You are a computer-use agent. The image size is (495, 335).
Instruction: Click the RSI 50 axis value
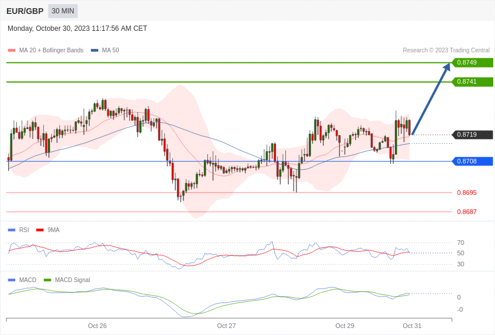[461, 253]
